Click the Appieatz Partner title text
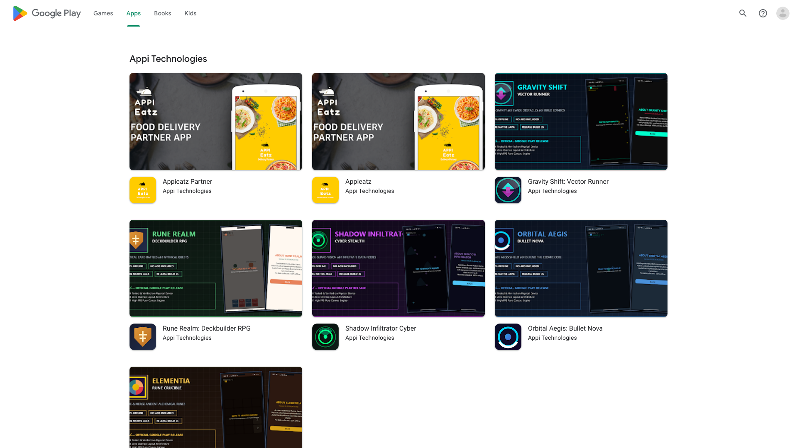 click(187, 182)
